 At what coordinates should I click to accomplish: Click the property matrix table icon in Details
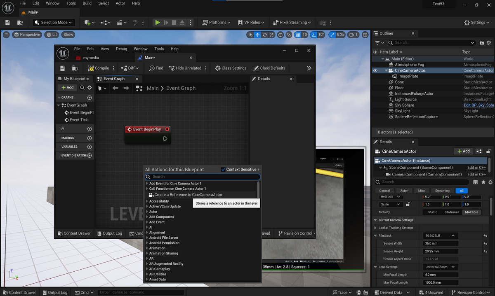pyautogui.click(x=476, y=182)
